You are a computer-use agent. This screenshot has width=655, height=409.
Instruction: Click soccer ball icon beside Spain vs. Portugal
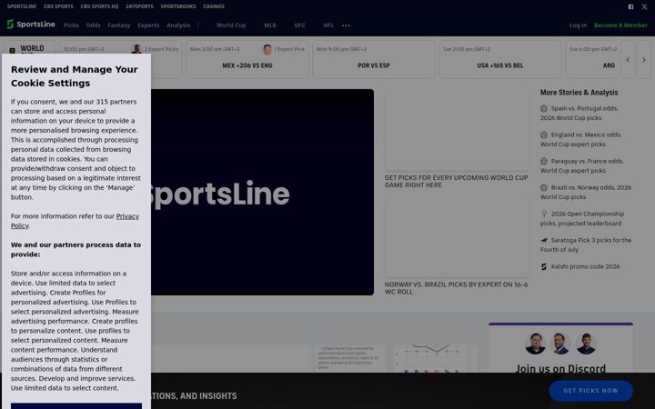pyautogui.click(x=544, y=108)
